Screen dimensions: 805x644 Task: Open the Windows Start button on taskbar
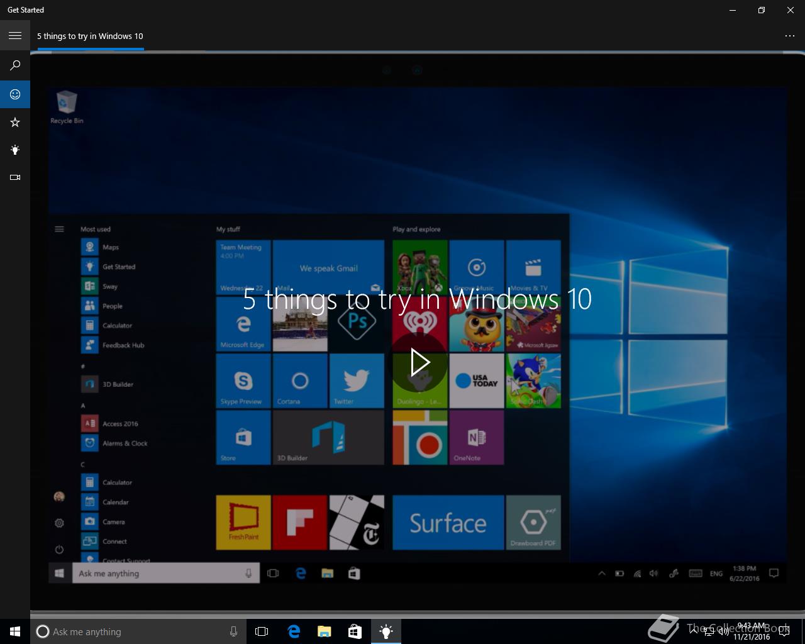click(15, 631)
